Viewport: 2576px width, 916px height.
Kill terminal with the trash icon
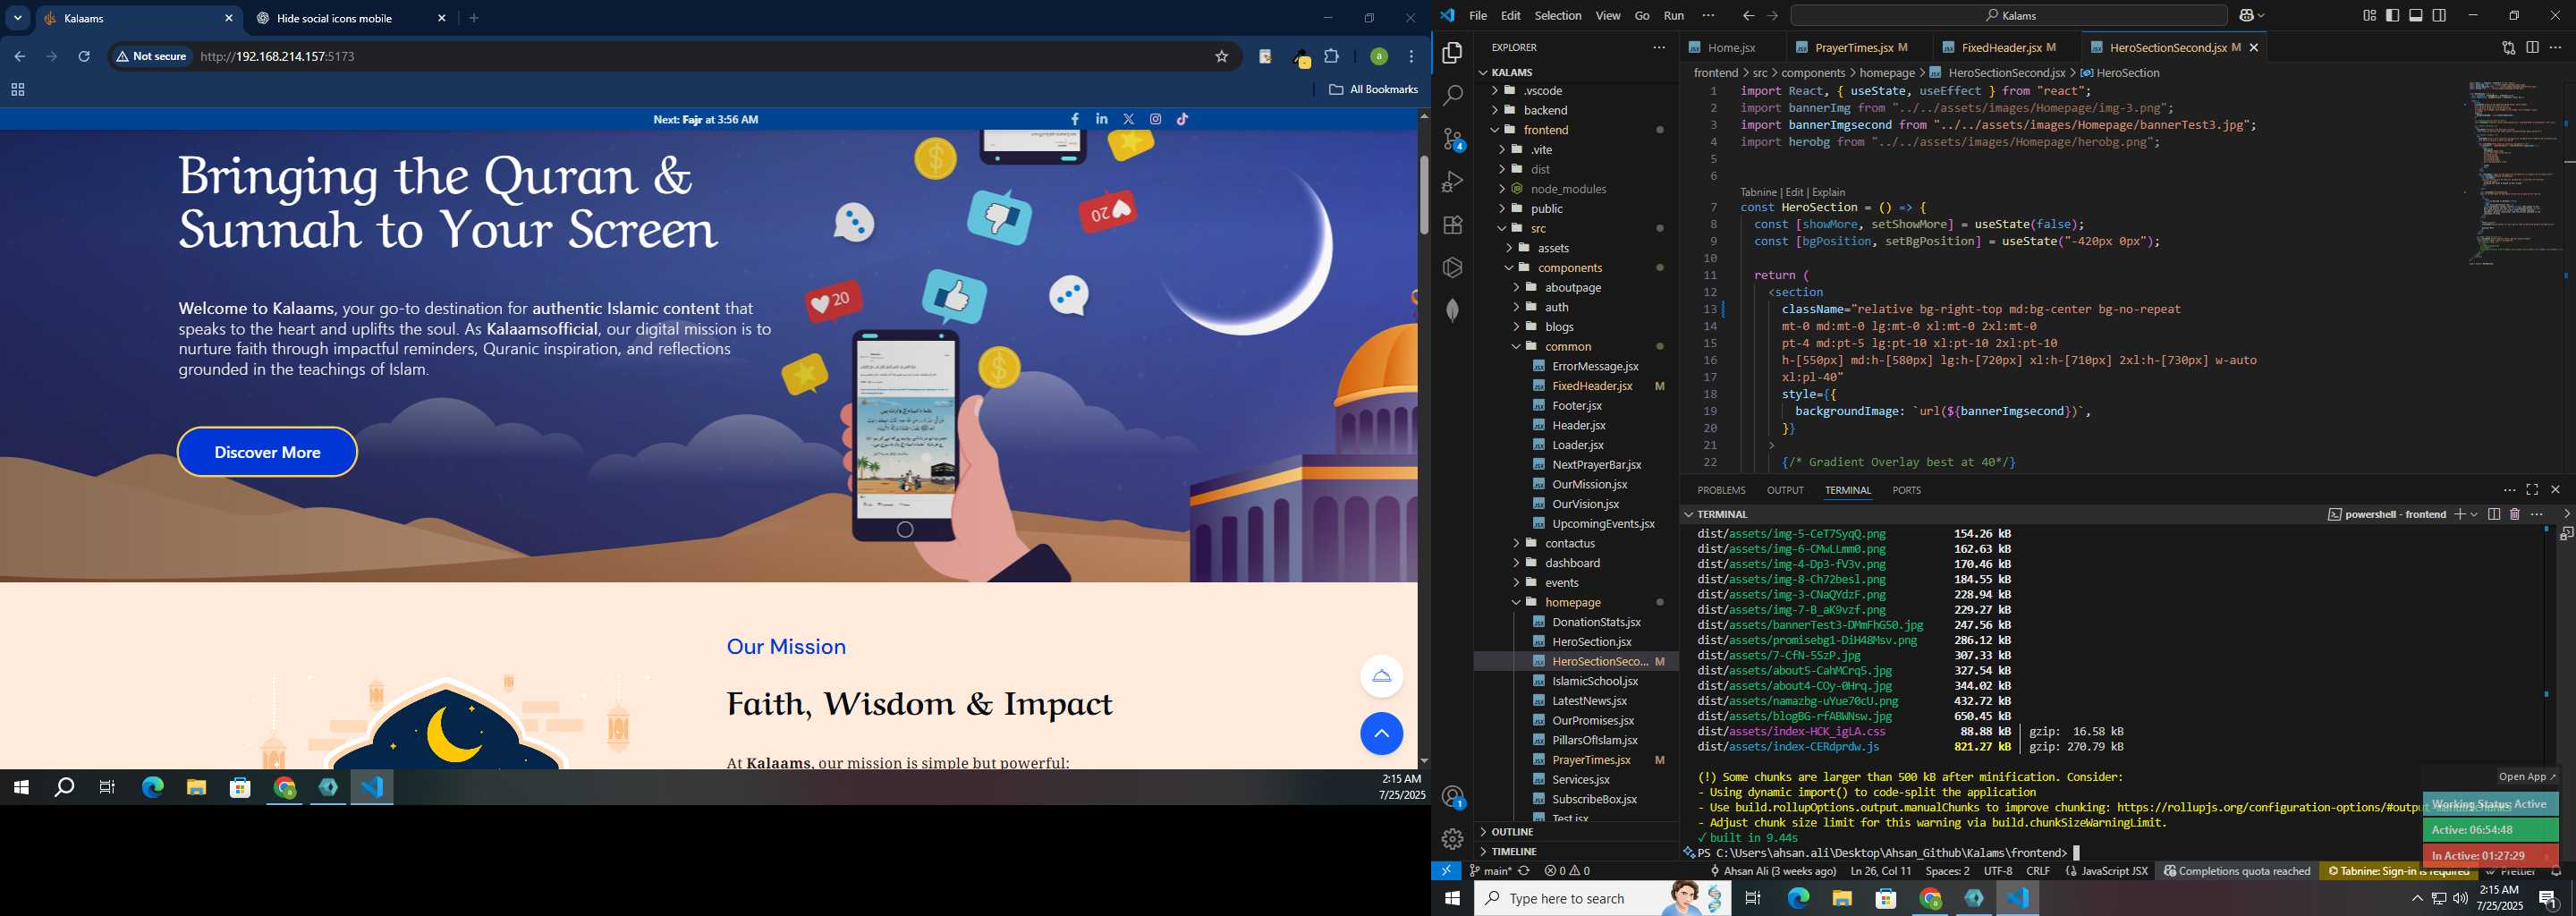(x=2514, y=514)
